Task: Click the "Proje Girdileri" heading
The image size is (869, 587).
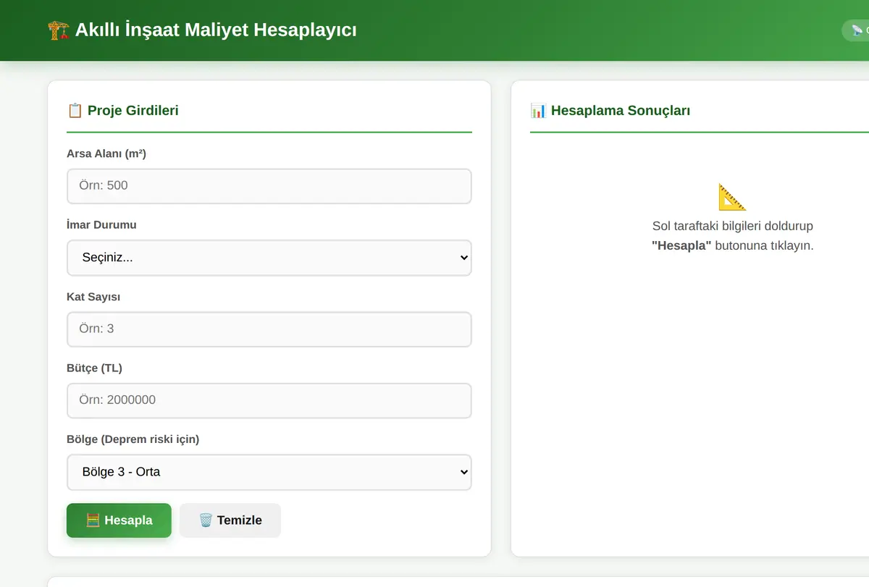Action: click(x=133, y=110)
